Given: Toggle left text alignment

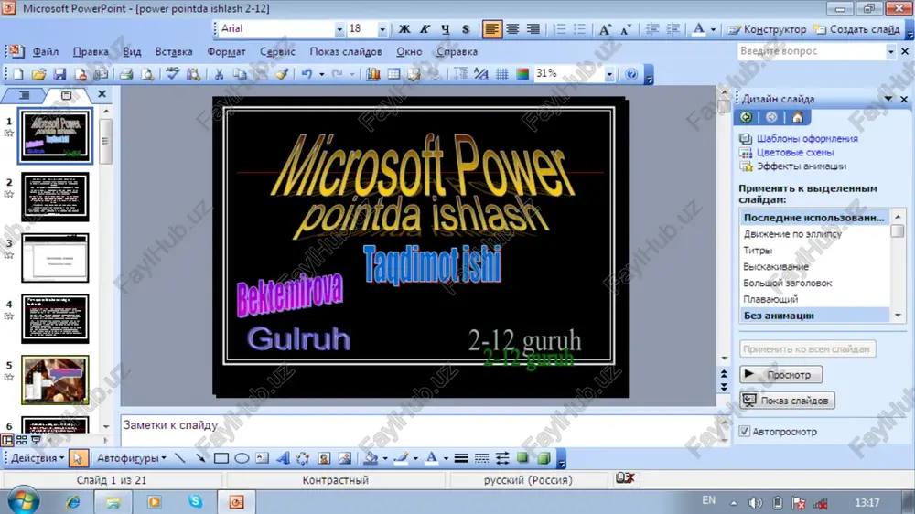Looking at the screenshot, I should click(x=492, y=28).
